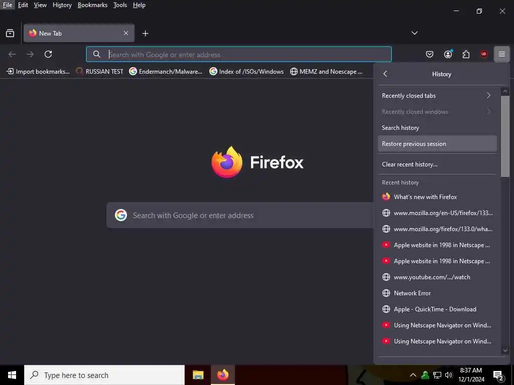This screenshot has height=385, width=514.
Task: Click Firefox icon on taskbar
Action: 223,375
